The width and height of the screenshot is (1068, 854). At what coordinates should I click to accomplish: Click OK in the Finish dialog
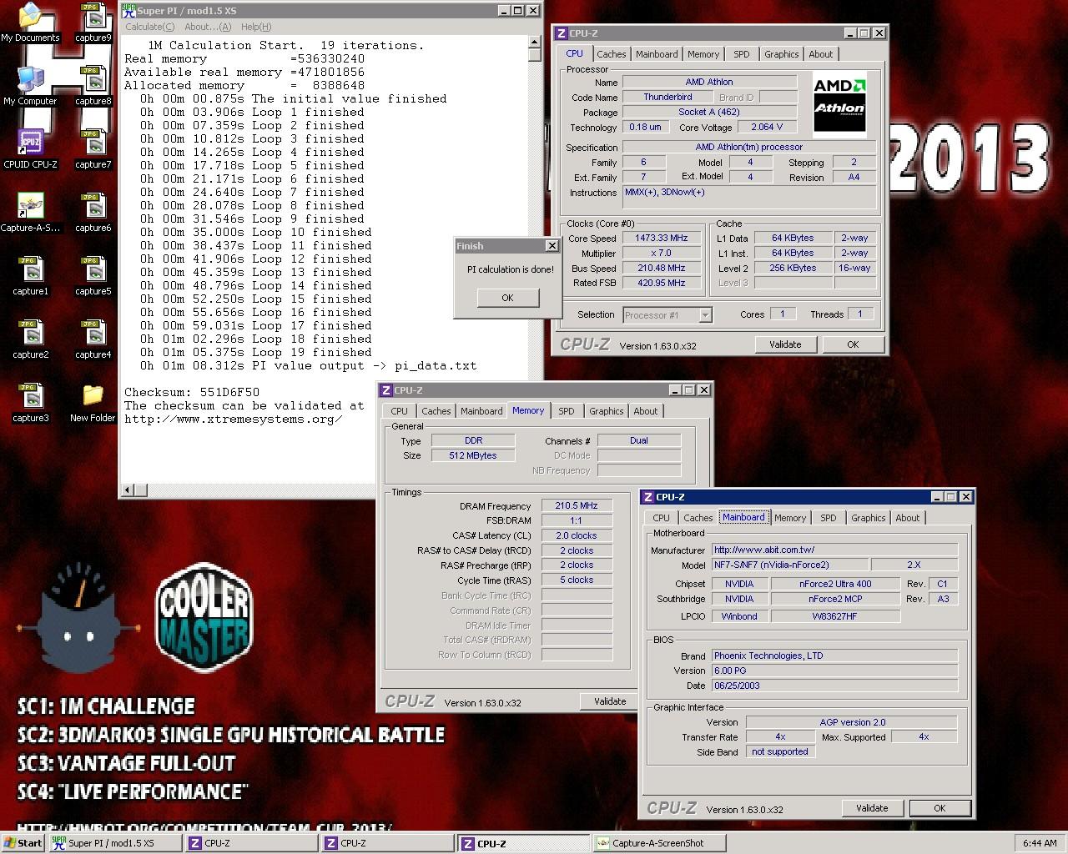click(x=507, y=298)
